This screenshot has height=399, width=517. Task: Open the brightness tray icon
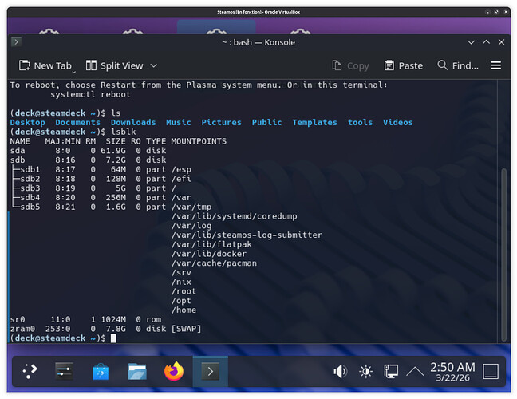[365, 371]
